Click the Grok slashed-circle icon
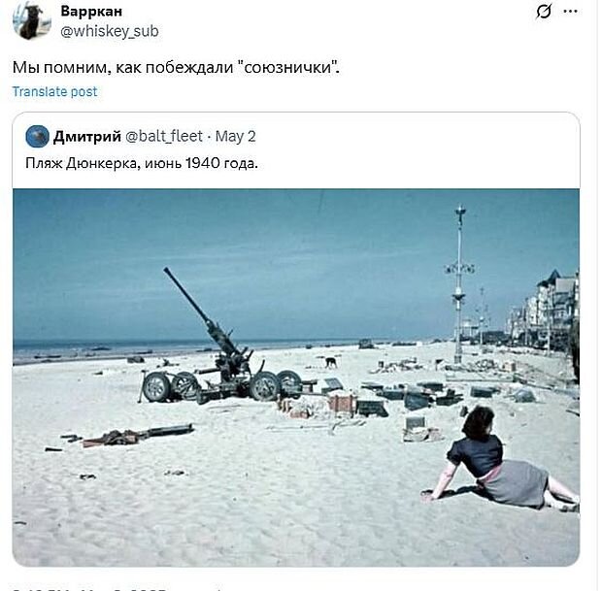 (544, 11)
